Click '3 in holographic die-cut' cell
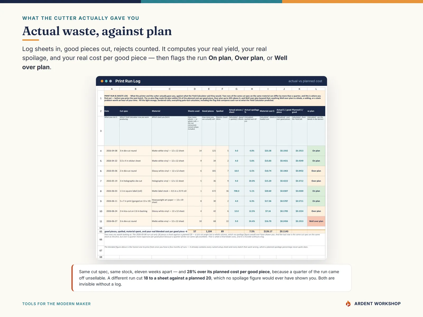 pyautogui.click(x=136, y=181)
